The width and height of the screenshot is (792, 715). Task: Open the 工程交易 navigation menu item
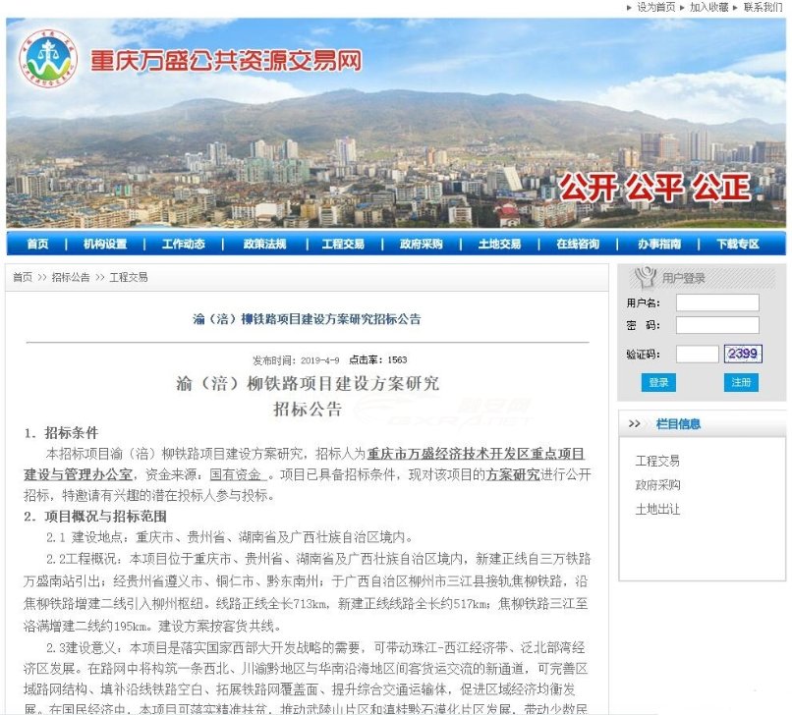(343, 244)
